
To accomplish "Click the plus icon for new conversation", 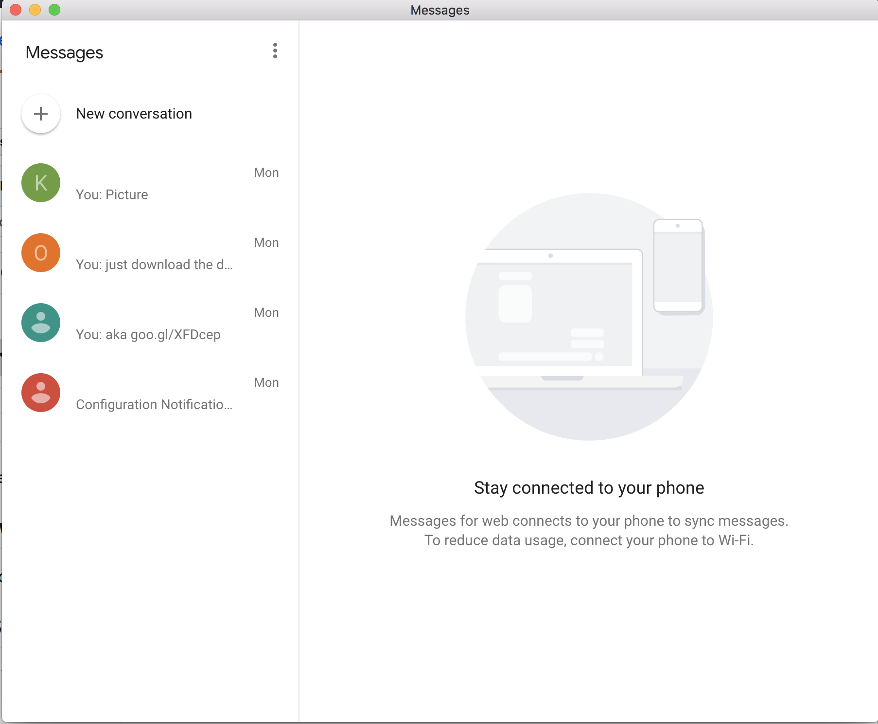I will [41, 114].
